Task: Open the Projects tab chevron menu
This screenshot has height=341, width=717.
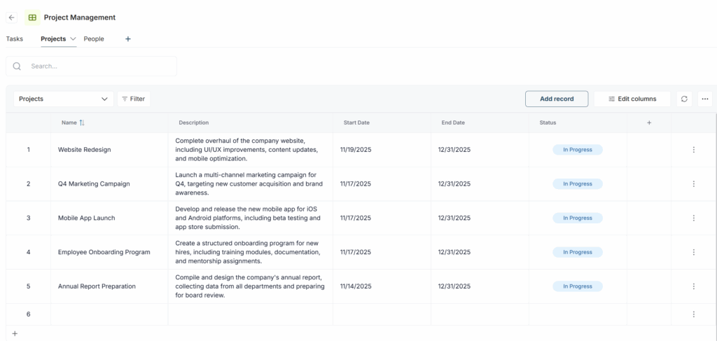Action: click(73, 39)
